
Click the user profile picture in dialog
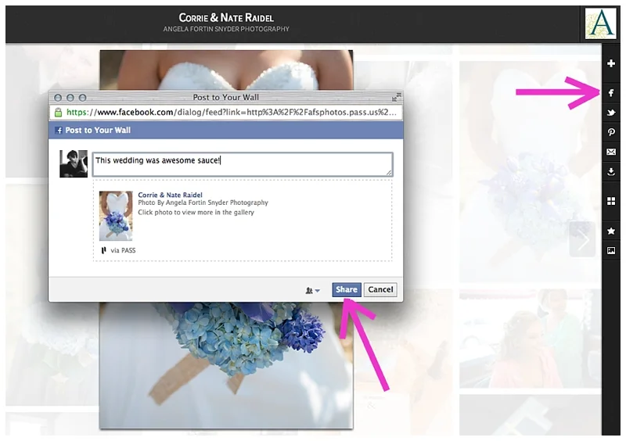(x=74, y=163)
